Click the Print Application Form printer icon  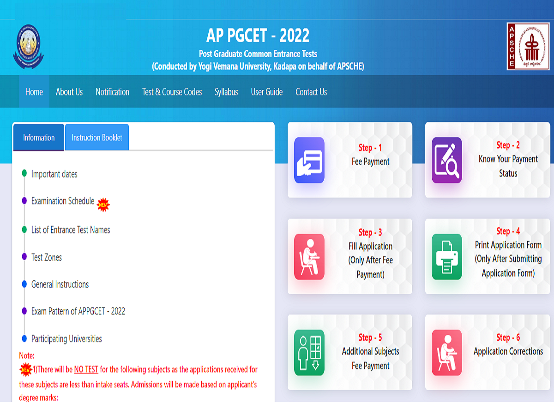point(446,257)
